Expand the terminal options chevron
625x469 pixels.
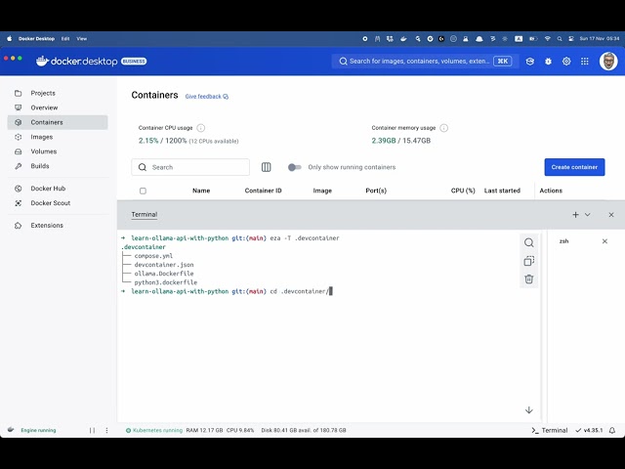tap(588, 215)
